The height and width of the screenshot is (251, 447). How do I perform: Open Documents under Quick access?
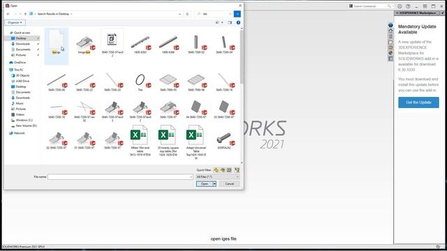(x=23, y=50)
